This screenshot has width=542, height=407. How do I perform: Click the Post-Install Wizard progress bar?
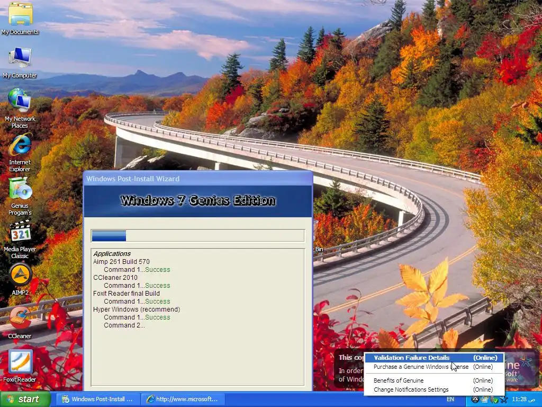(x=198, y=236)
